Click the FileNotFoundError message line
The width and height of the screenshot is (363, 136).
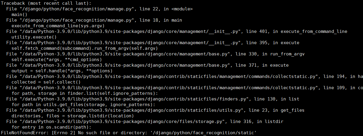pyautogui.click(x=129, y=133)
